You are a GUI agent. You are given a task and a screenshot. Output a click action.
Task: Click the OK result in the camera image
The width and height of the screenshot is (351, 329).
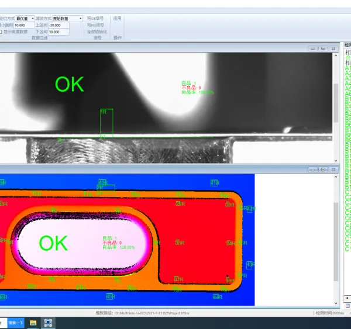click(x=70, y=84)
